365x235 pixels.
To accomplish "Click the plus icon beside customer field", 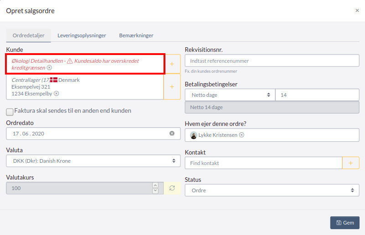I will tap(172, 64).
